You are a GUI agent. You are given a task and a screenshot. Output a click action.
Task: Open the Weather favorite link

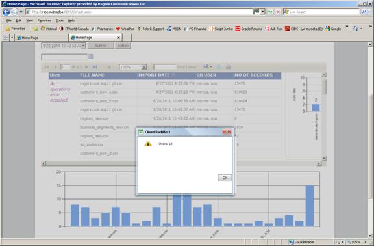pyautogui.click(x=125, y=29)
